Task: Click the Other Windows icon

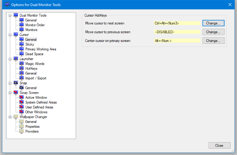Action: 22,112
